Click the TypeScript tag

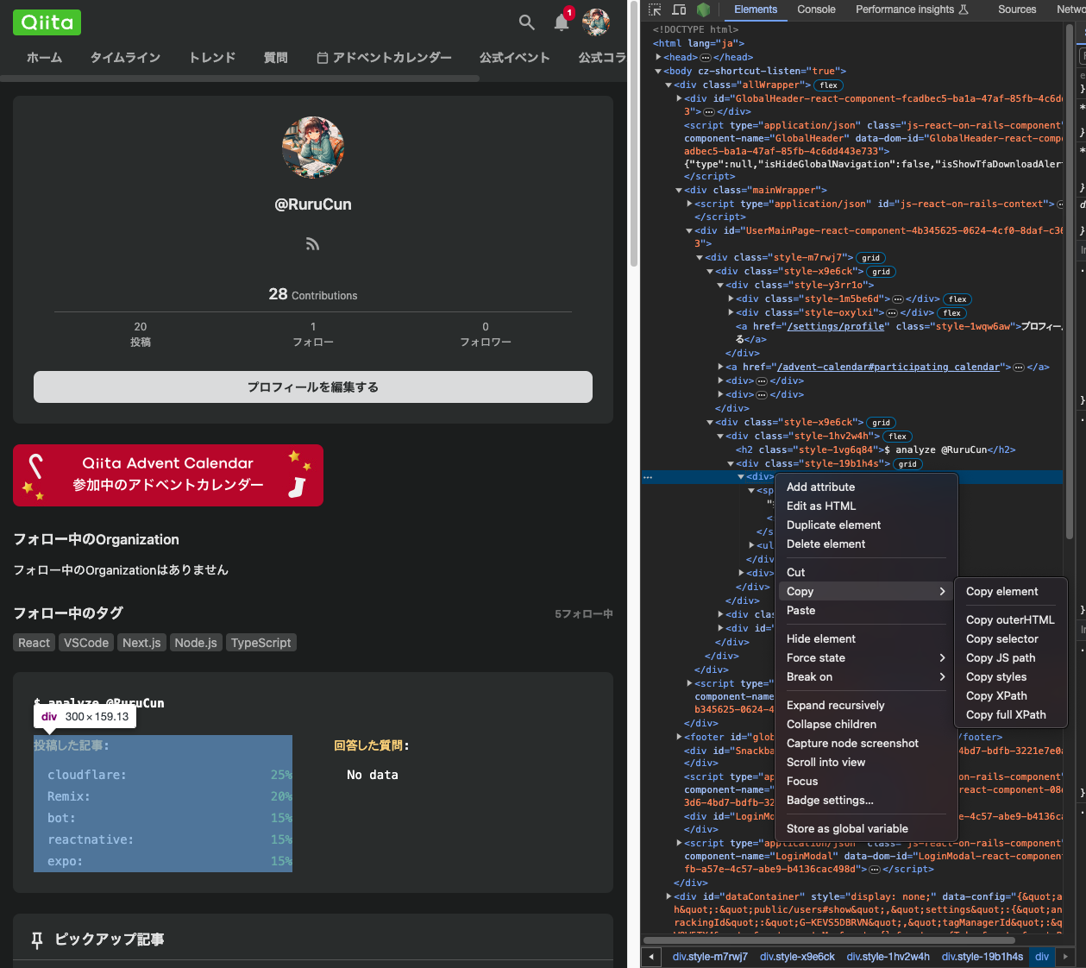pos(261,643)
